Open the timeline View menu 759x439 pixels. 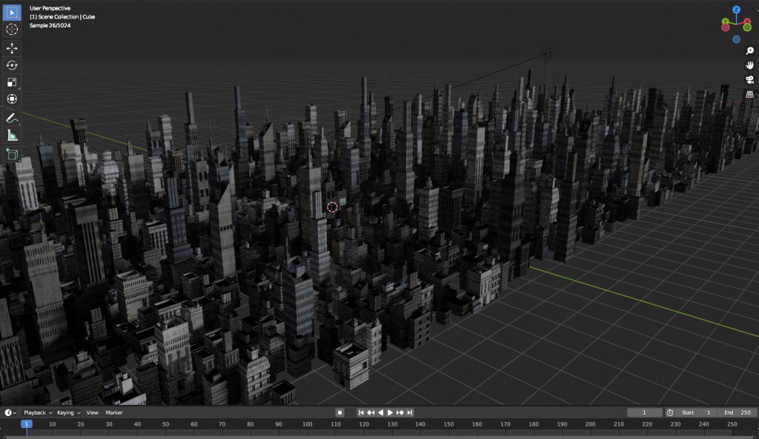[92, 412]
